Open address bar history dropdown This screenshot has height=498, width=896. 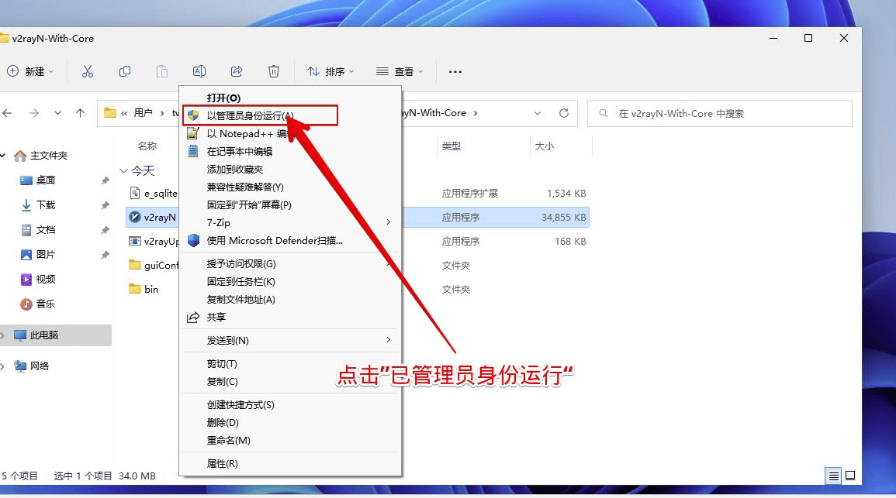pos(538,113)
